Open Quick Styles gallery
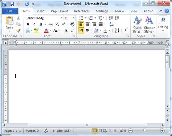This screenshot has width=172, height=136. [x=137, y=25]
